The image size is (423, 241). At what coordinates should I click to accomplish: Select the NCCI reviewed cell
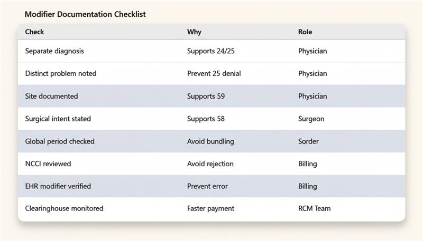coord(48,163)
